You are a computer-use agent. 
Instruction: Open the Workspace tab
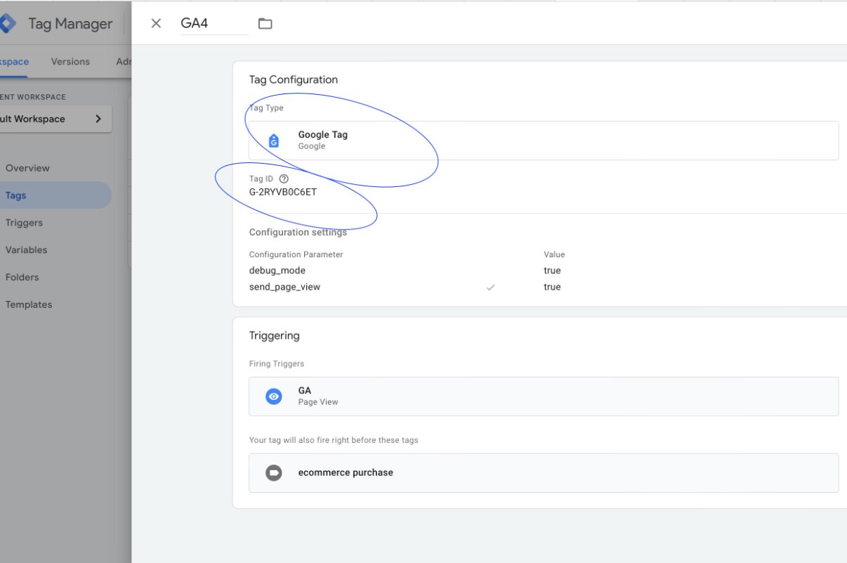[14, 62]
